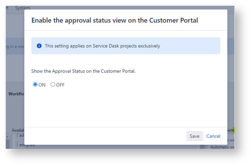
Task: Select the bottom 'Automatic wo…' list entry
Action: 222,147
